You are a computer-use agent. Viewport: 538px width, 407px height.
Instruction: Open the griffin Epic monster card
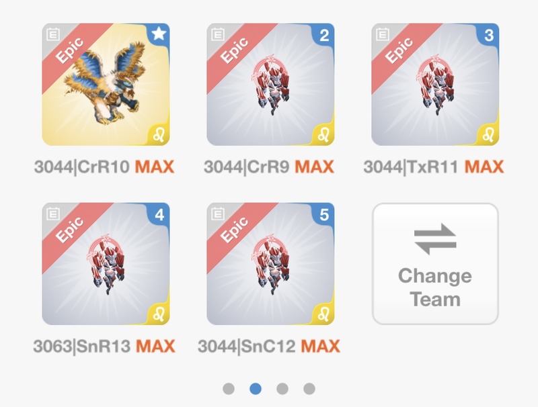pos(106,84)
